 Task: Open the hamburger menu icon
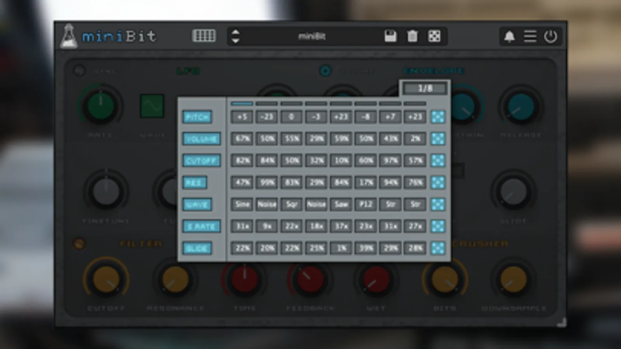[530, 36]
